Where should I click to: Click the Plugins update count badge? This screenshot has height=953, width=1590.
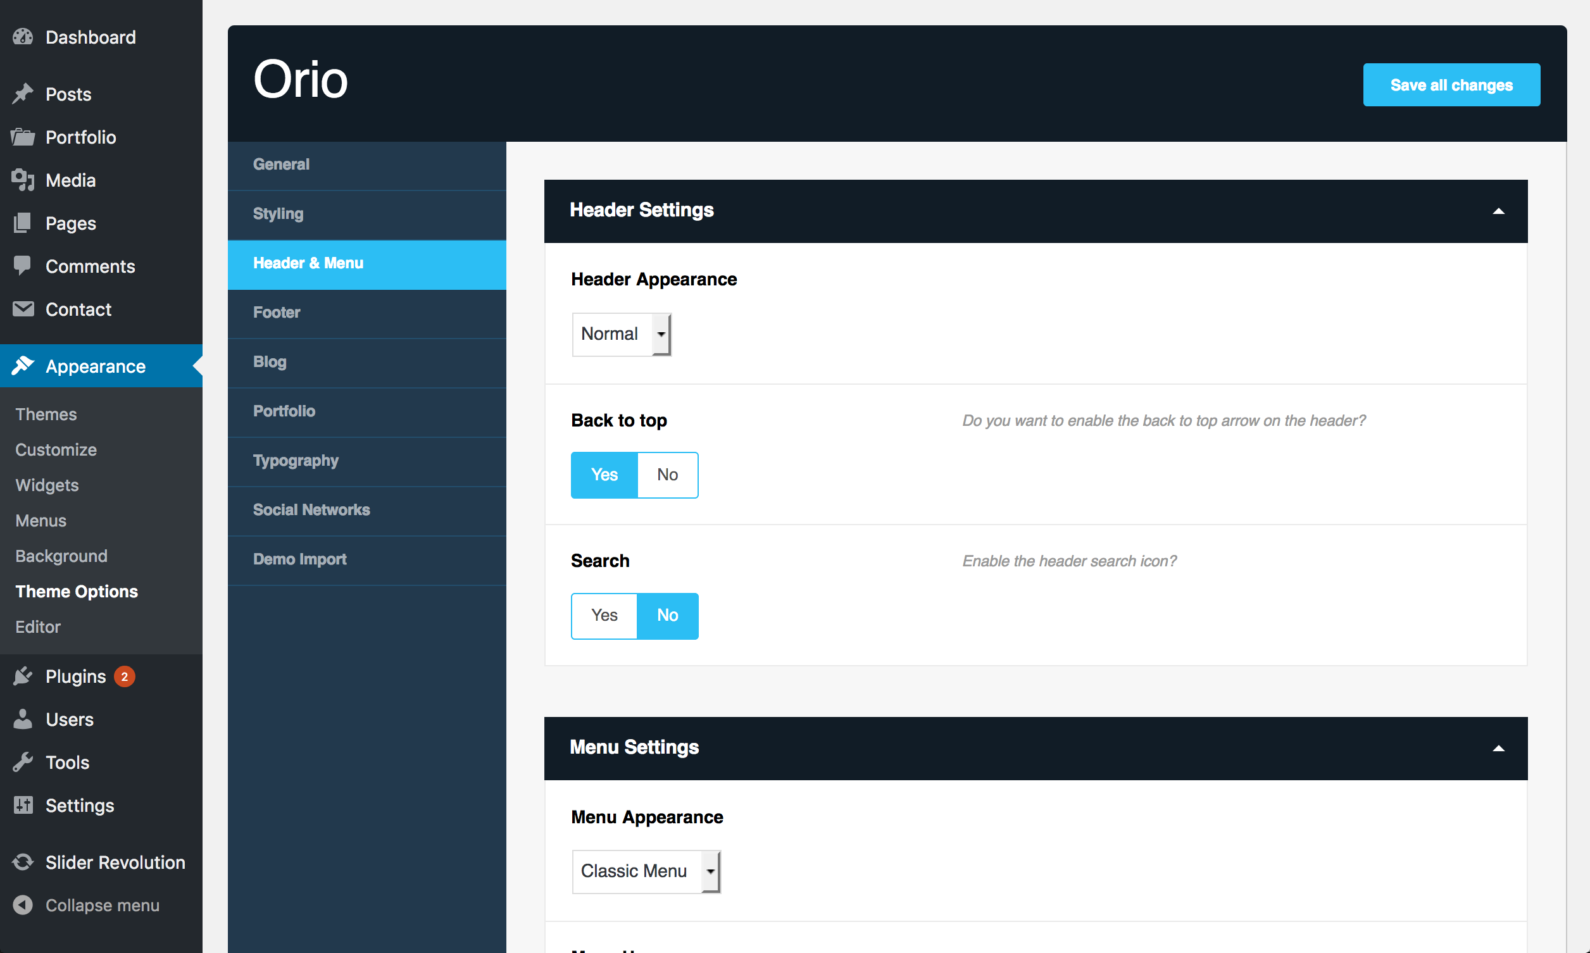(x=125, y=676)
